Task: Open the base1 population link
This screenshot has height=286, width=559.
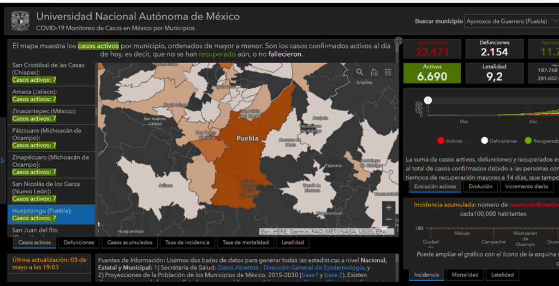Action: [309, 275]
